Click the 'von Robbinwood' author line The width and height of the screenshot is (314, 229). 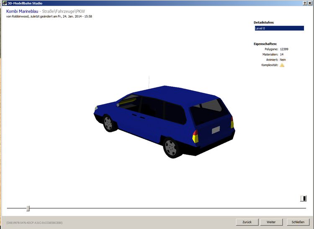[49, 16]
